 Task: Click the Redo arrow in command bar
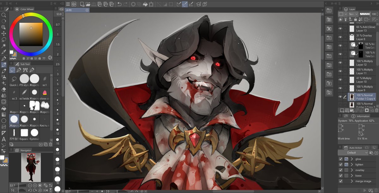point(126,4)
